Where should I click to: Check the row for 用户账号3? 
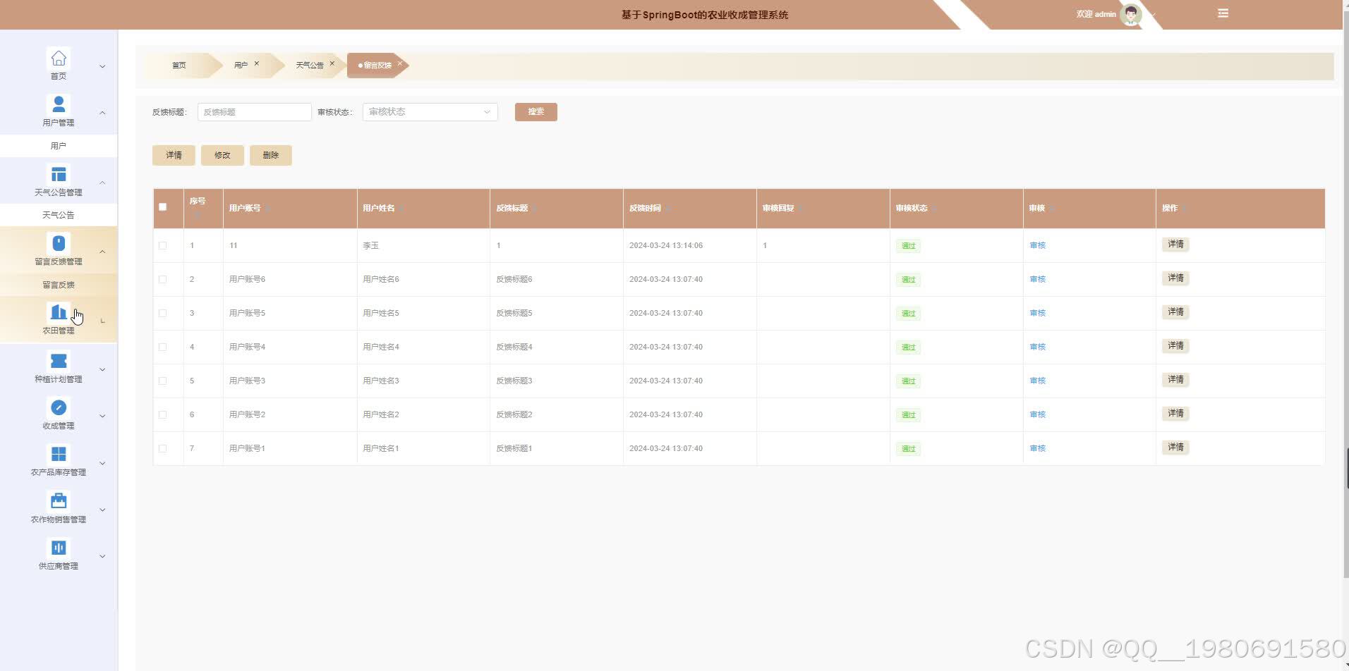pyautogui.click(x=163, y=381)
